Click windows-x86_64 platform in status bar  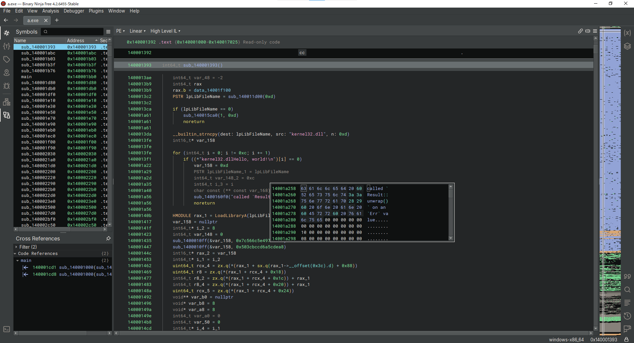click(x=566, y=340)
